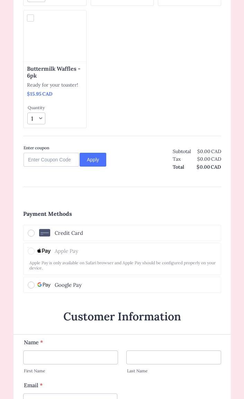Click the Apple Pay label text
The height and width of the screenshot is (399, 244).
click(x=66, y=251)
